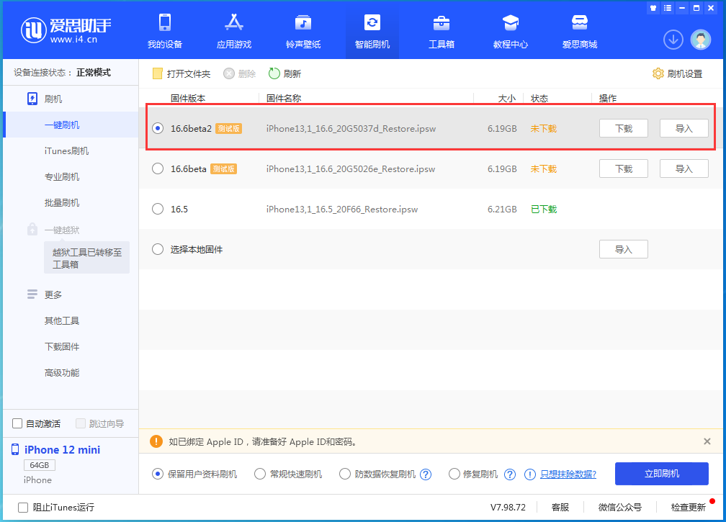This screenshot has height=522, width=726.
Task: Open the 应用游戏 apps section
Action: click(234, 32)
